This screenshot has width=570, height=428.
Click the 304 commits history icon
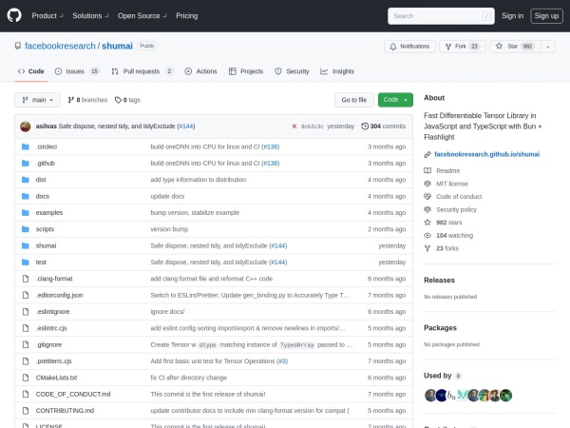pos(364,126)
